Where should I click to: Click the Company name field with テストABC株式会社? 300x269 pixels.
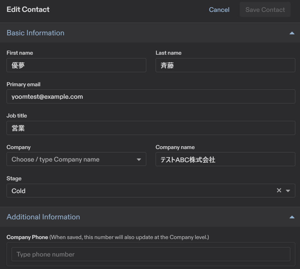[x=225, y=159]
